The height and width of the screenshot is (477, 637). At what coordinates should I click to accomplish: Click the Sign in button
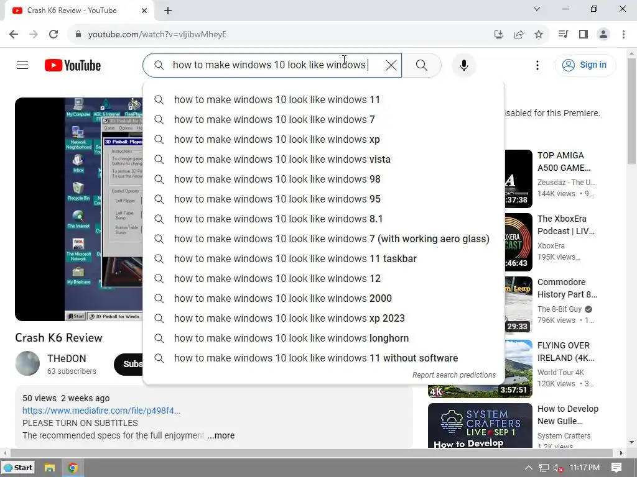pyautogui.click(x=585, y=65)
